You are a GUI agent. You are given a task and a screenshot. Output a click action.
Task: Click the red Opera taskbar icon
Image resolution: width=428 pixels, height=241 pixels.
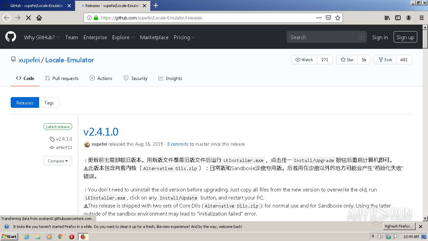tap(72, 237)
